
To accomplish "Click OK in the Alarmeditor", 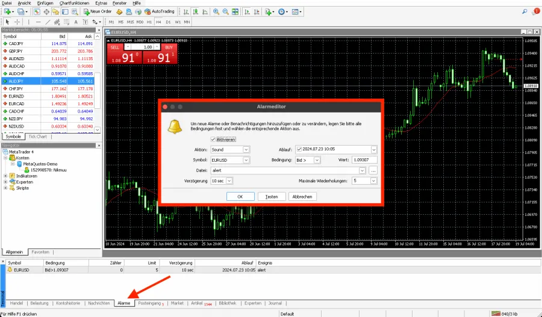I will [240, 197].
